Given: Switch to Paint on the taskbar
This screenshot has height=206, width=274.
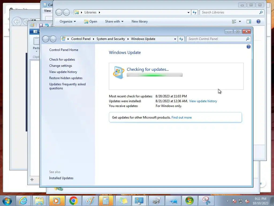Looking at the screenshot, I should (90, 201).
